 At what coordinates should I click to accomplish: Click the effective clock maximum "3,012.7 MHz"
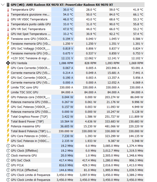111,151
